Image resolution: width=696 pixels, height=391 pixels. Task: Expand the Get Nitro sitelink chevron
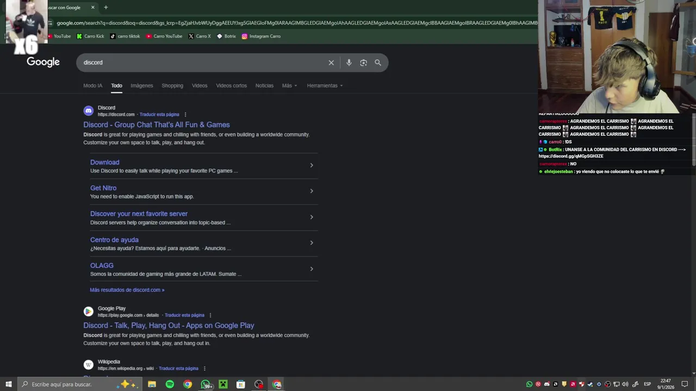click(312, 191)
